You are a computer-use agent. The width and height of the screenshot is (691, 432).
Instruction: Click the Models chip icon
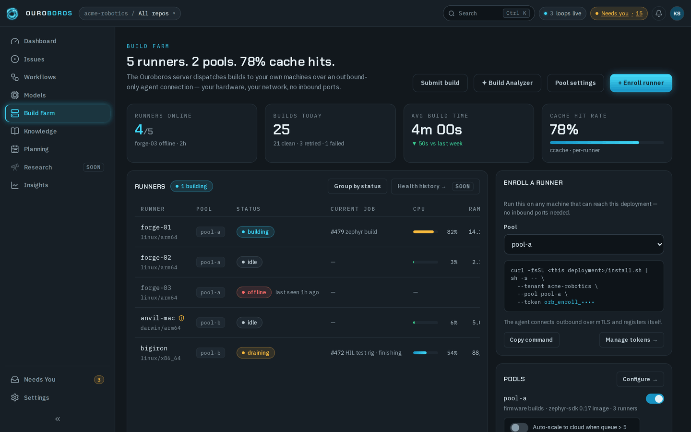click(15, 95)
